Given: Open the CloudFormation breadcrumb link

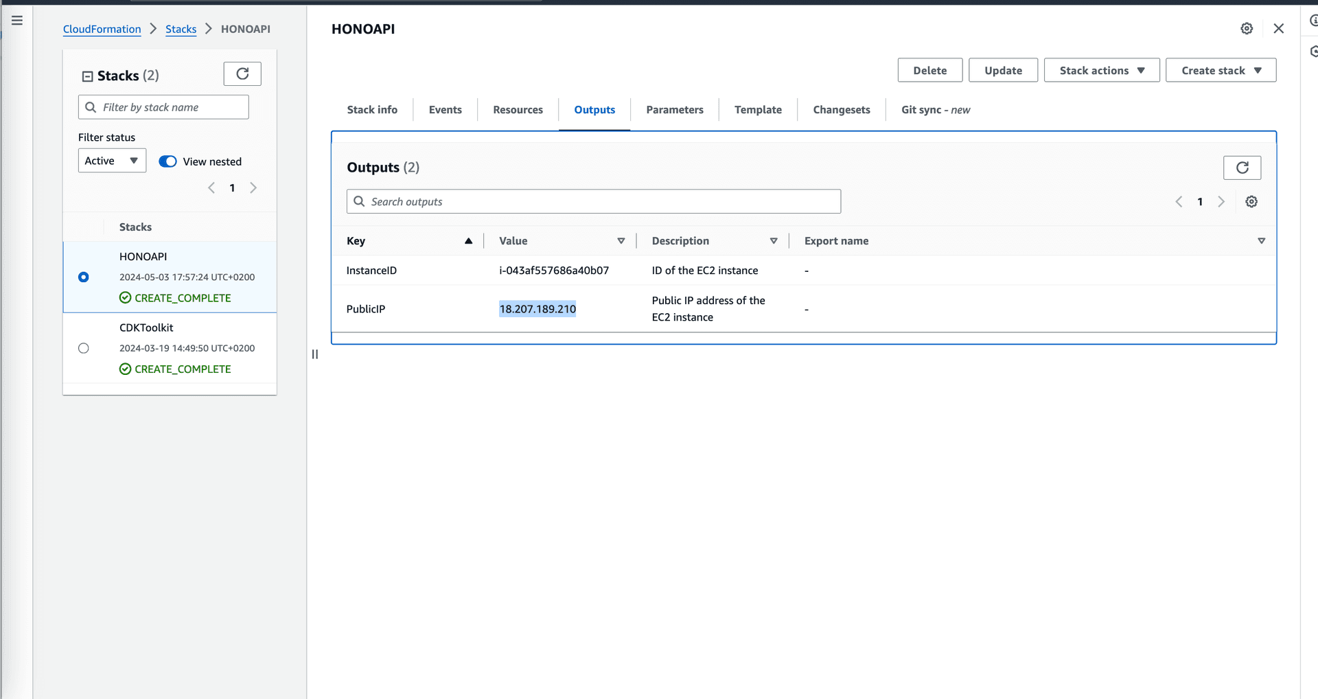Looking at the screenshot, I should pos(102,29).
